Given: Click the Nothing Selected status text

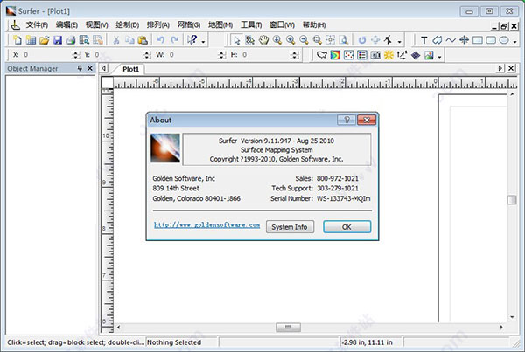Looking at the screenshot, I should pyautogui.click(x=174, y=342).
